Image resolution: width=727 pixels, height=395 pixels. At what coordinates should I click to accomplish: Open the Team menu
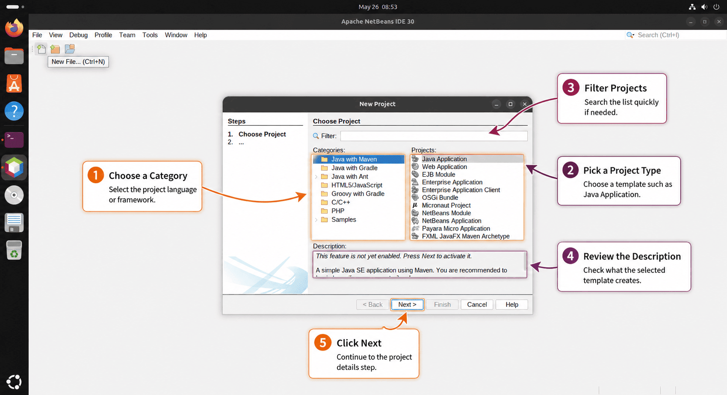coord(127,35)
